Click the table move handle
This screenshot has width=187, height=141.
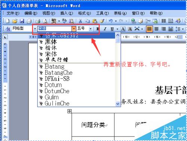[x=70, y=111]
